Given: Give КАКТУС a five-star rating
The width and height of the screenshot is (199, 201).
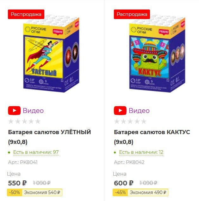Looking at the screenshot, I should [x=144, y=121].
